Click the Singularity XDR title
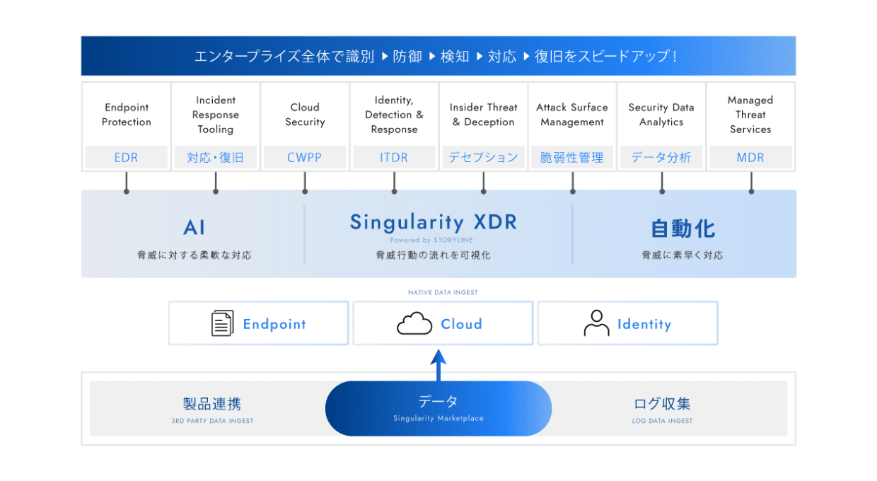The width and height of the screenshot is (877, 481). coord(434,222)
